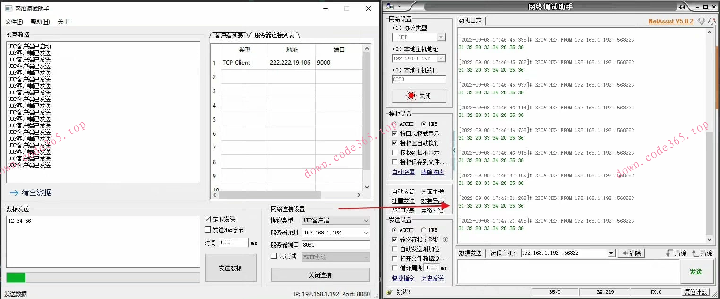
Task: Click the bell notification icon in NetAssist
Action: point(712,21)
